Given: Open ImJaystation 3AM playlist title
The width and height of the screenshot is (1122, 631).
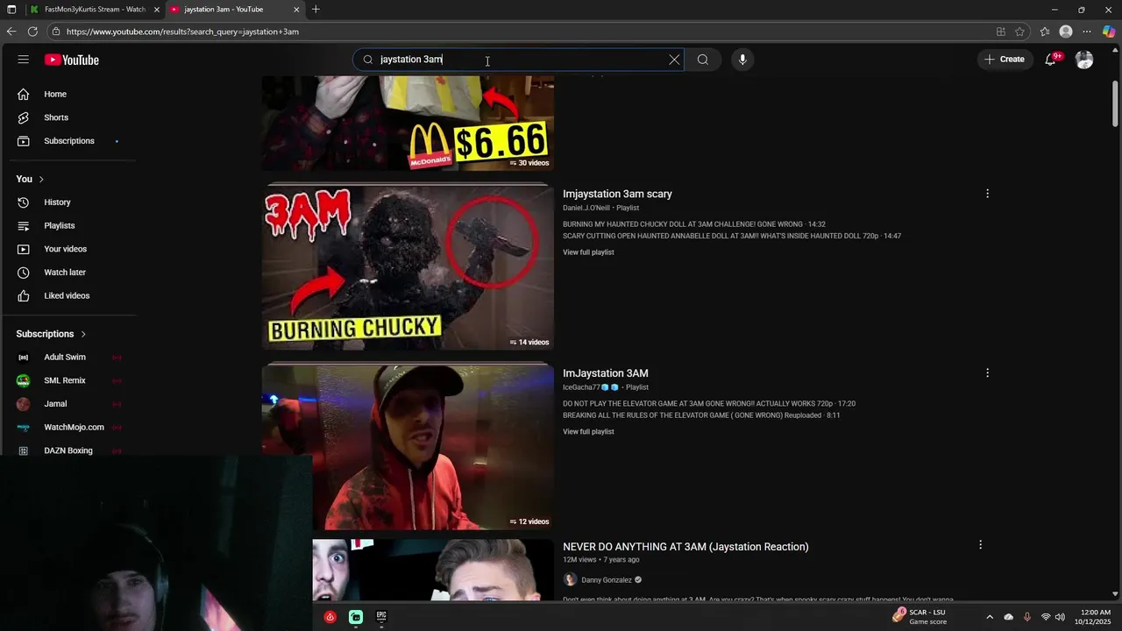Looking at the screenshot, I should (x=606, y=373).
